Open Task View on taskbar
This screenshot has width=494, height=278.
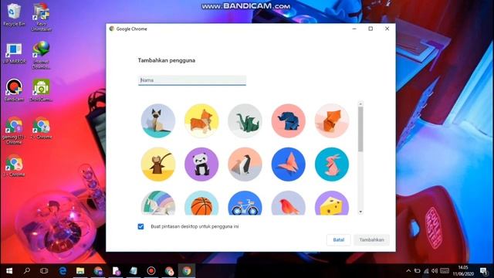44,271
